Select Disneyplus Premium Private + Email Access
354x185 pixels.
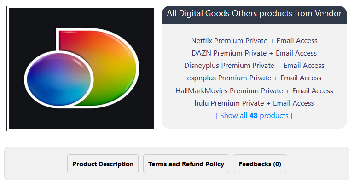pos(254,66)
